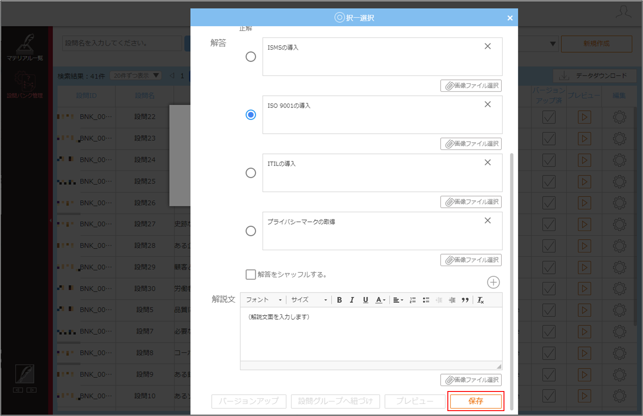The height and width of the screenshot is (416, 643).
Task: Remove the ISO 9001の導入 answer with X
Action: [487, 104]
